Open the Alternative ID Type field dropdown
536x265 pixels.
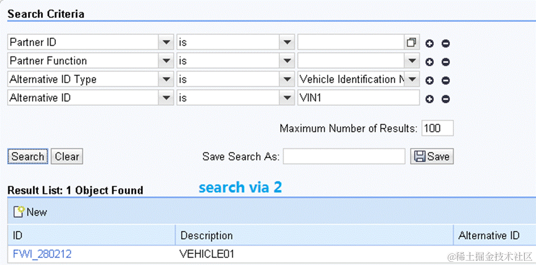166,79
